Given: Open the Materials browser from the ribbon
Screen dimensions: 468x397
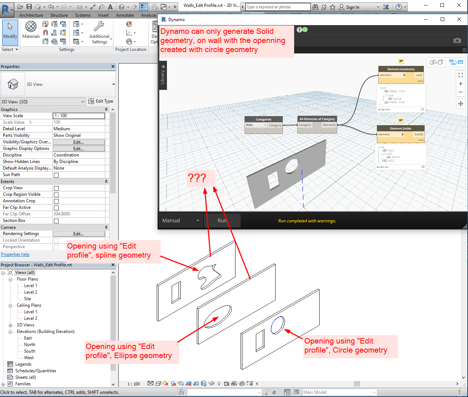Looking at the screenshot, I should click(31, 30).
